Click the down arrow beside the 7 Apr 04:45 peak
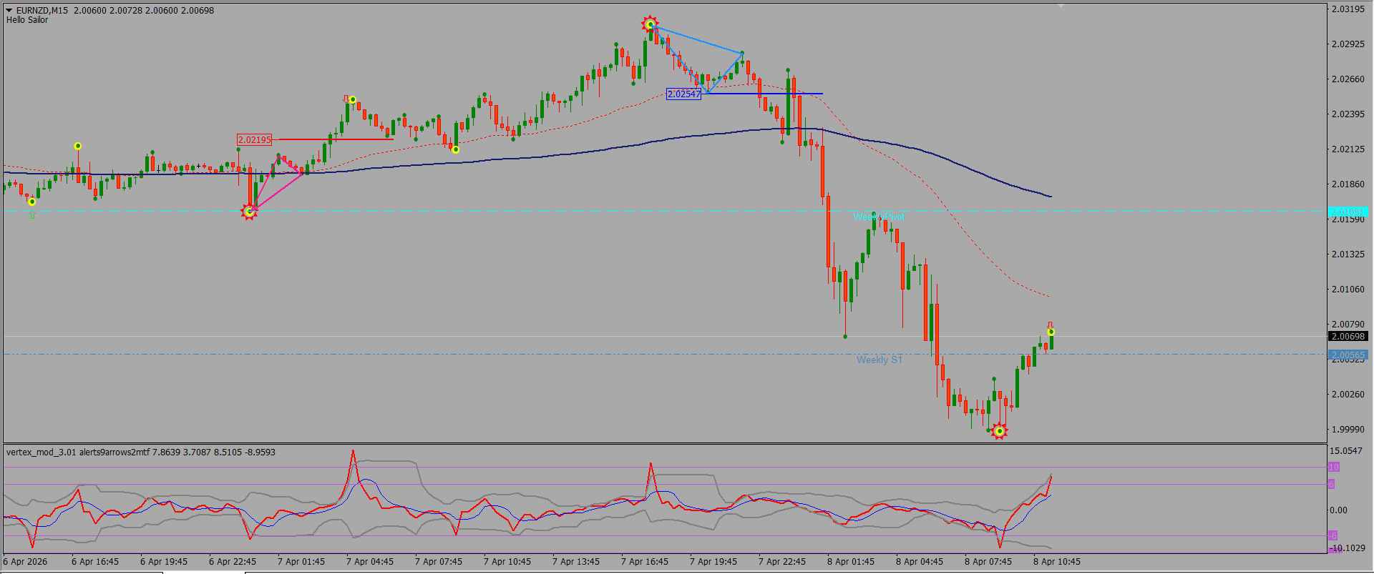The image size is (1374, 574). point(346,99)
